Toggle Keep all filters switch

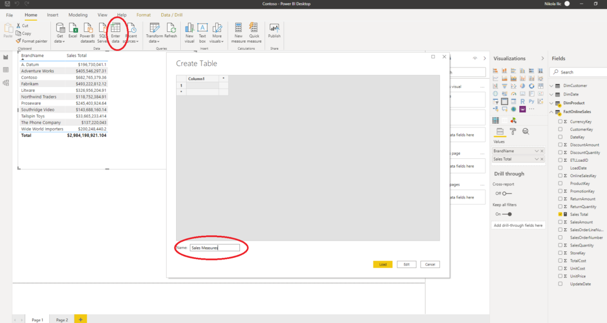click(507, 214)
